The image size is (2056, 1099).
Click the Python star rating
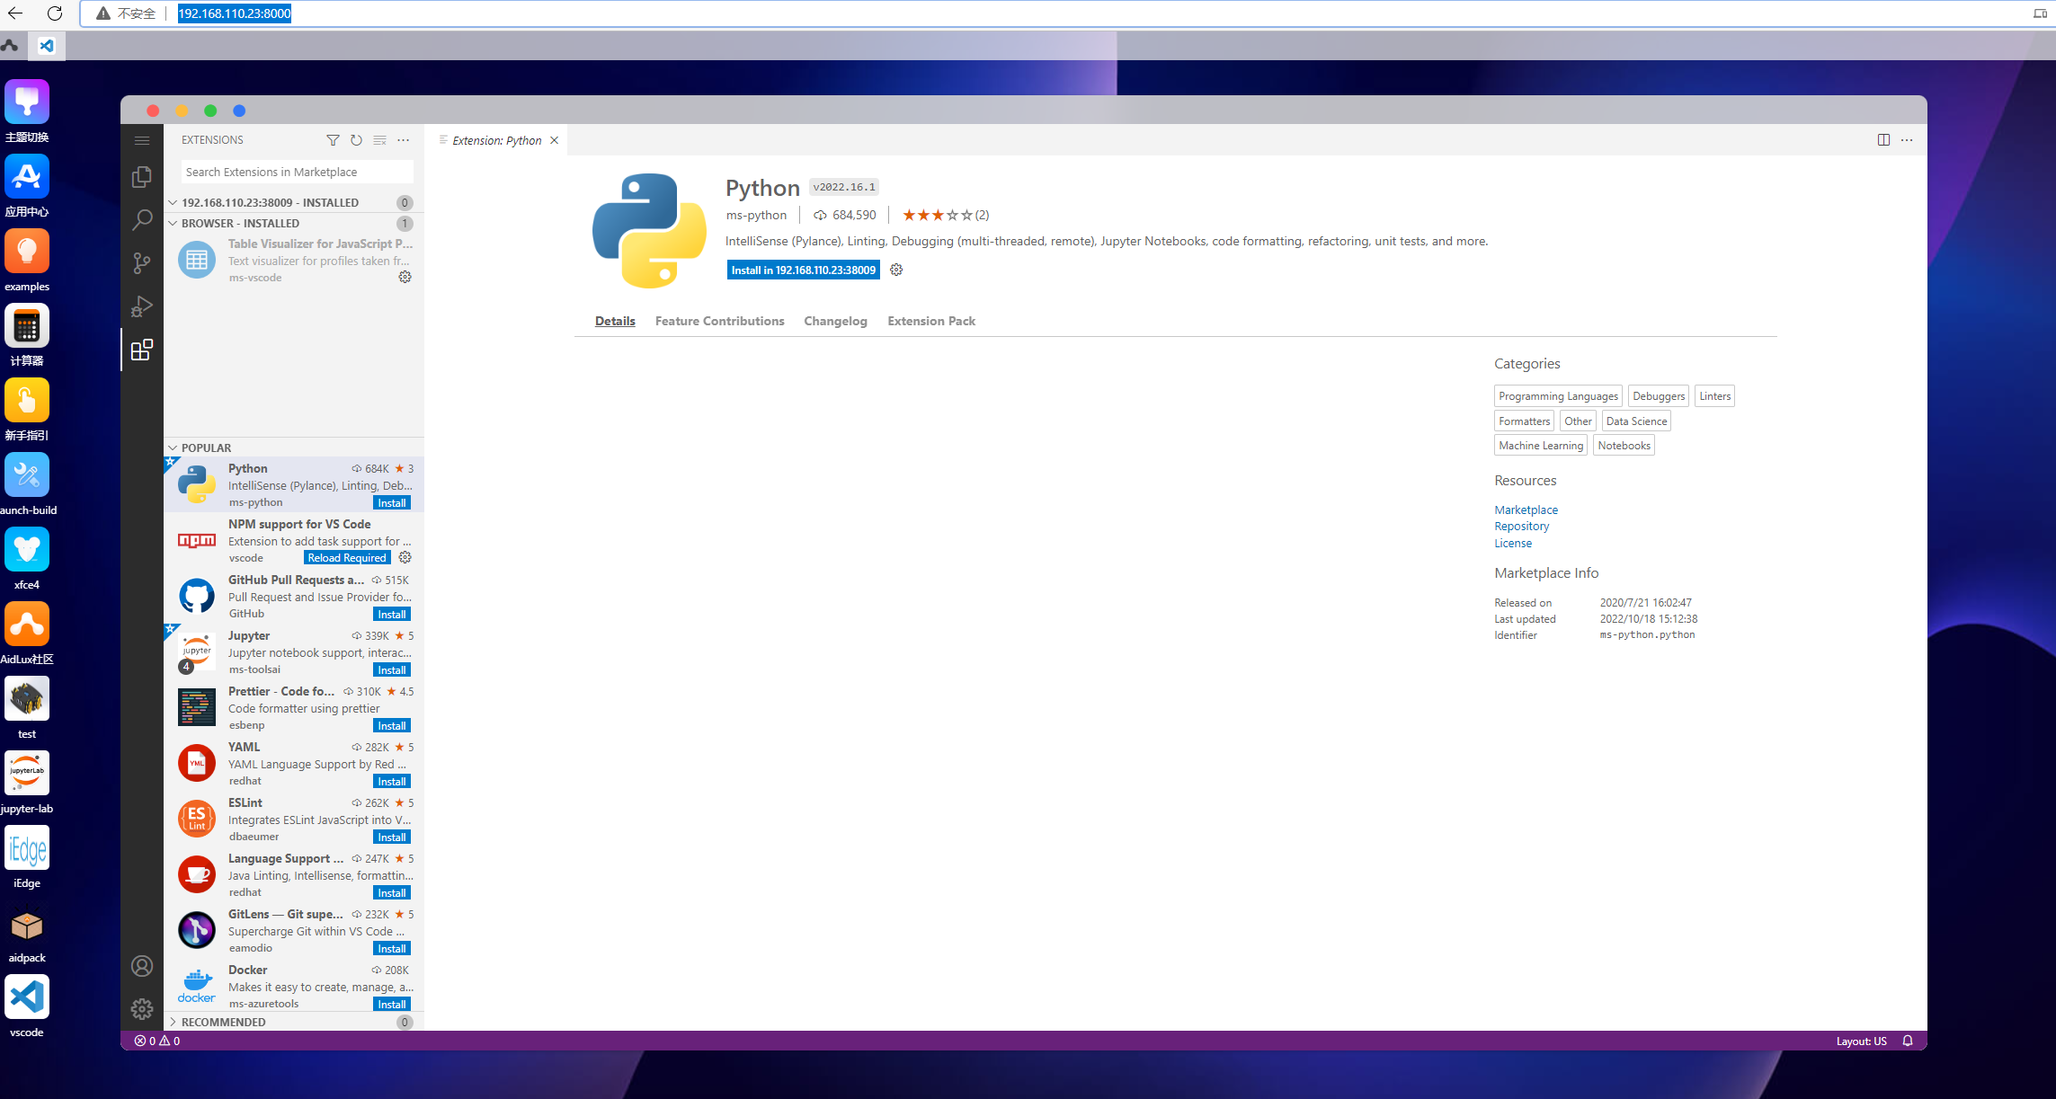(946, 215)
